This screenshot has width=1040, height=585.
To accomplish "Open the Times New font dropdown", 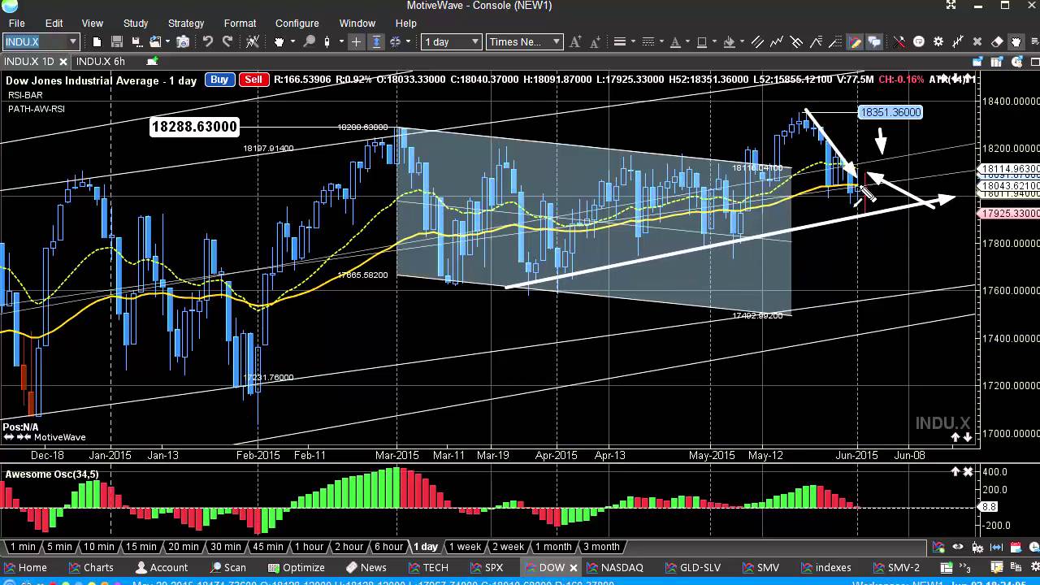I will (525, 41).
